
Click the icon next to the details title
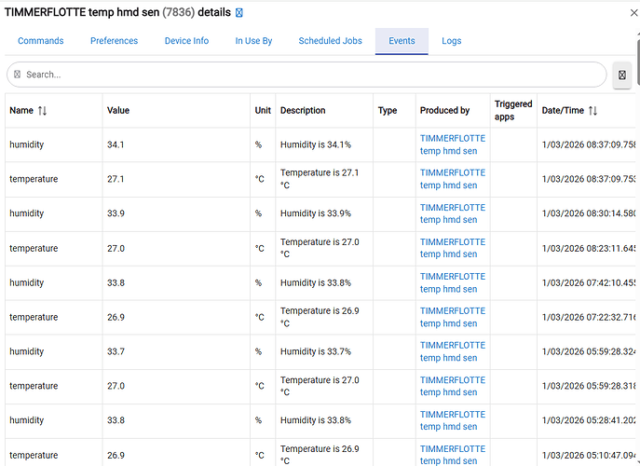click(x=239, y=13)
